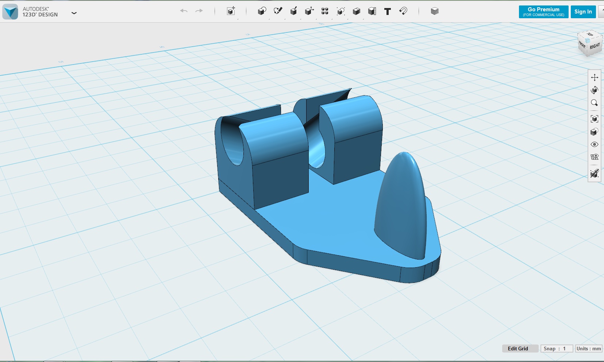Undo the last action
604x362 pixels.
coord(184,11)
